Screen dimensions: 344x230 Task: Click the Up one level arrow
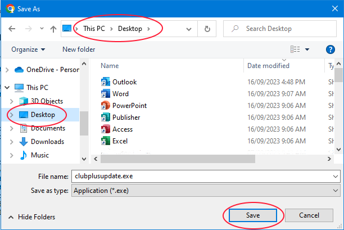tap(53, 29)
